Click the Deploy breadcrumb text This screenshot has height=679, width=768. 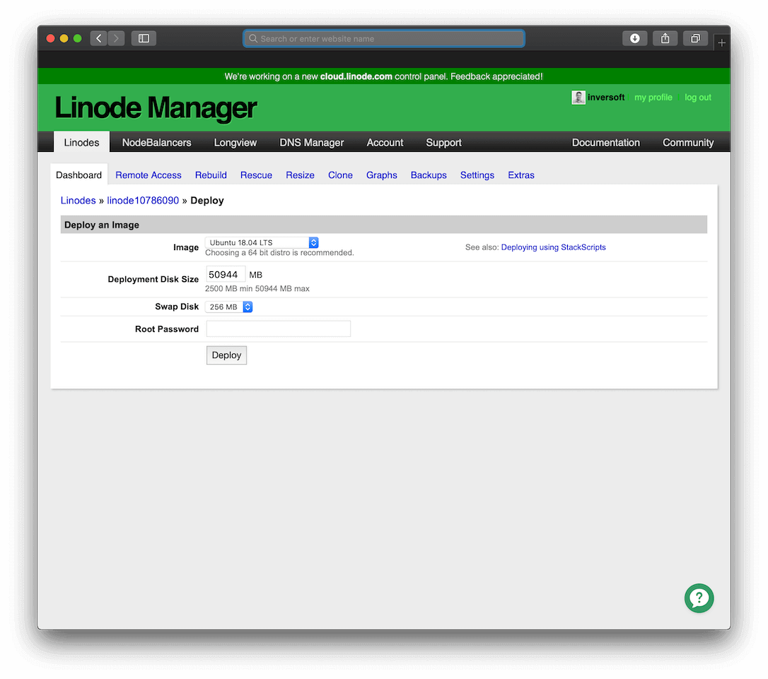(207, 201)
